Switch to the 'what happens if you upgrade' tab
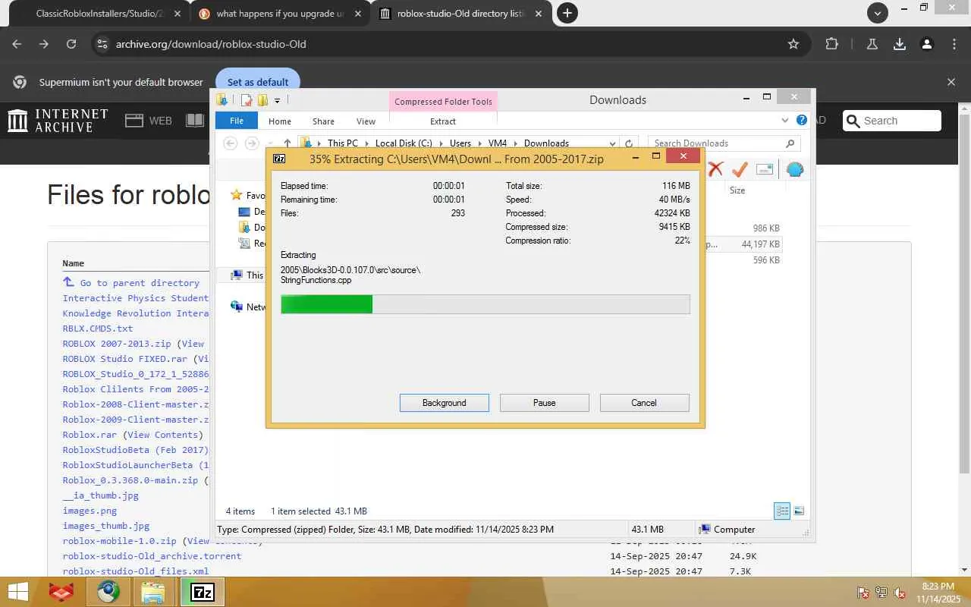 click(279, 14)
